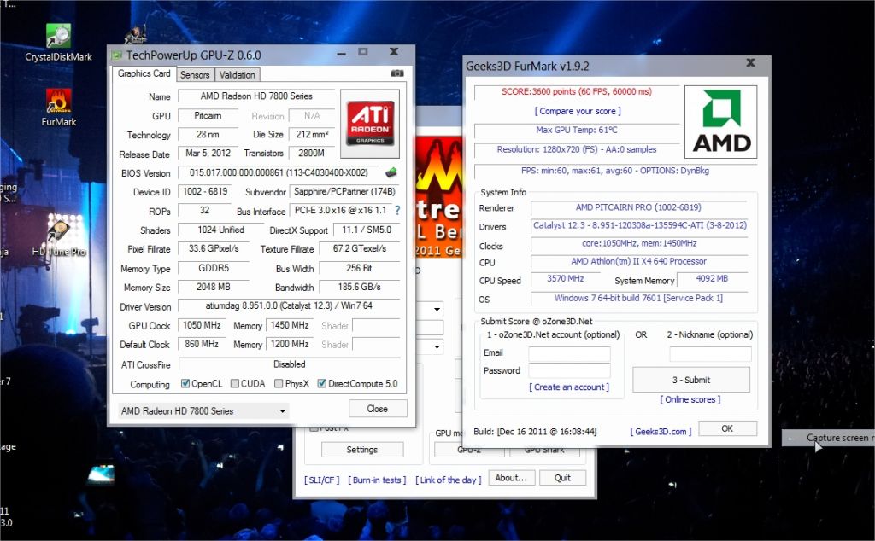Click OK in FurMark score window

(727, 428)
